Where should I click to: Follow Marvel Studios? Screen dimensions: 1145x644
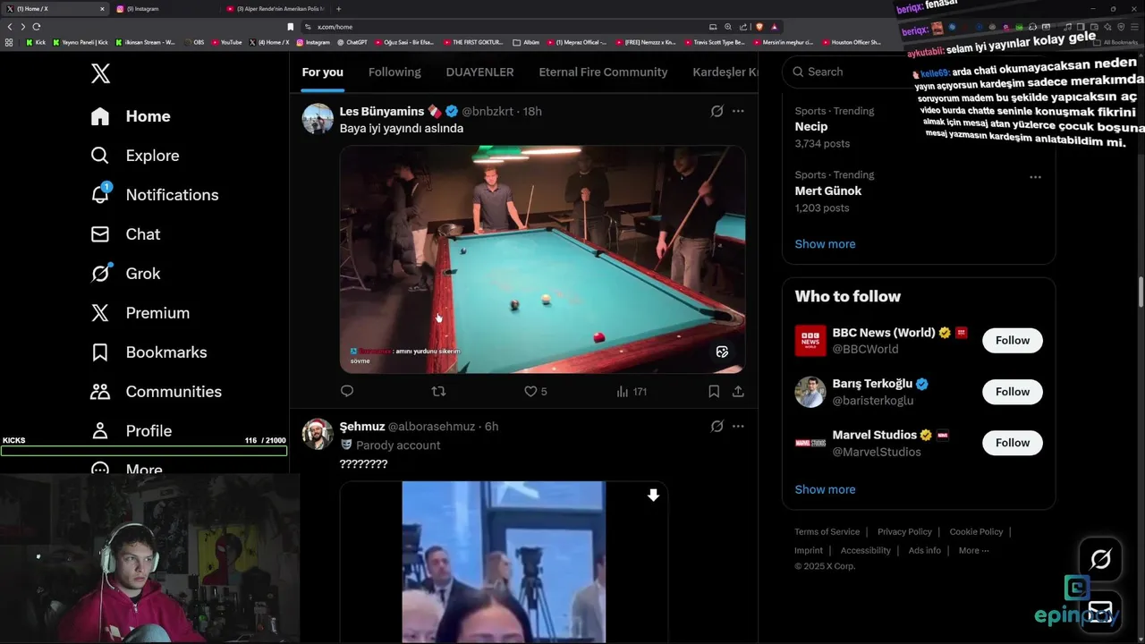1013,442
